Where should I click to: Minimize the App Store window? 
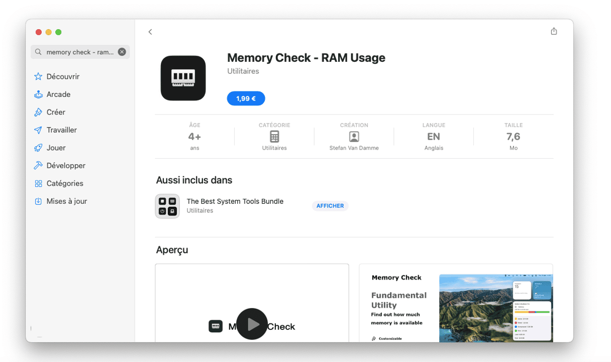(48, 32)
